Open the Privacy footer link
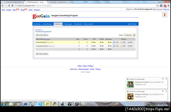Image resolution: width=171 pixels, height=112 pixels. [98, 69]
